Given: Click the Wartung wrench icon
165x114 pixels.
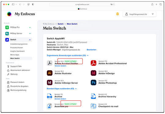Looking at the screenshot, I should pyautogui.click(x=8, y=74).
